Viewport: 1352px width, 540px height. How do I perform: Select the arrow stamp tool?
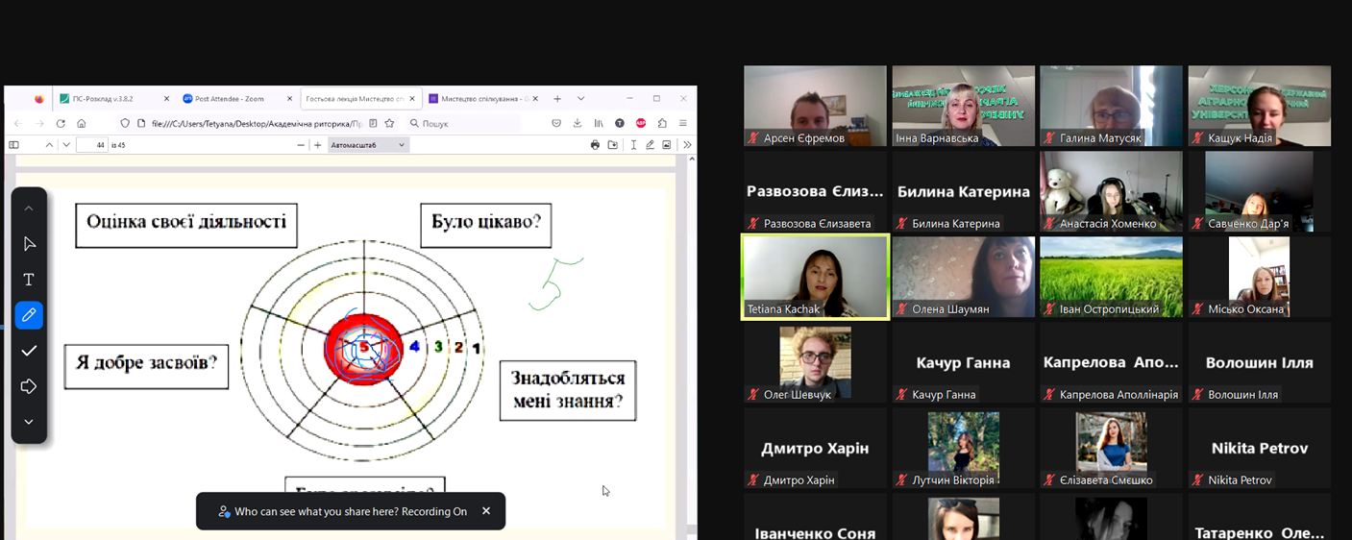coord(29,386)
